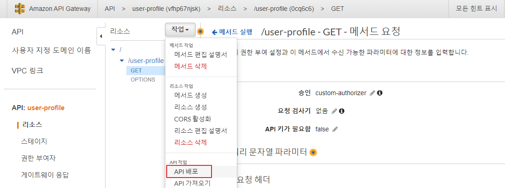The image size is (505, 188).
Task: Click 모든 힌트 표시 button
Action: click(x=476, y=9)
